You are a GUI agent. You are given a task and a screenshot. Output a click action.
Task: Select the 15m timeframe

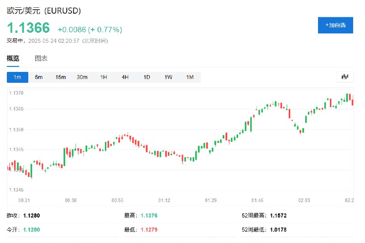pyautogui.click(x=61, y=77)
